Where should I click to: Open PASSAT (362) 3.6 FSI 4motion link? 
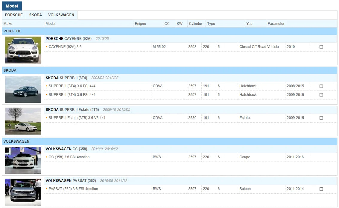[x=73, y=189]
